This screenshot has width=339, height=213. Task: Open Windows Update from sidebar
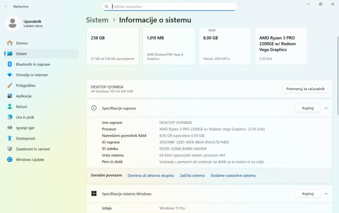(x=30, y=160)
